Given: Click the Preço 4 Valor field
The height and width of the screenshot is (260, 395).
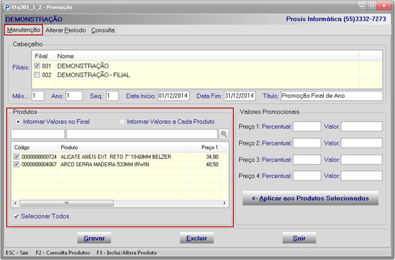Looking at the screenshot, I should (x=361, y=176).
